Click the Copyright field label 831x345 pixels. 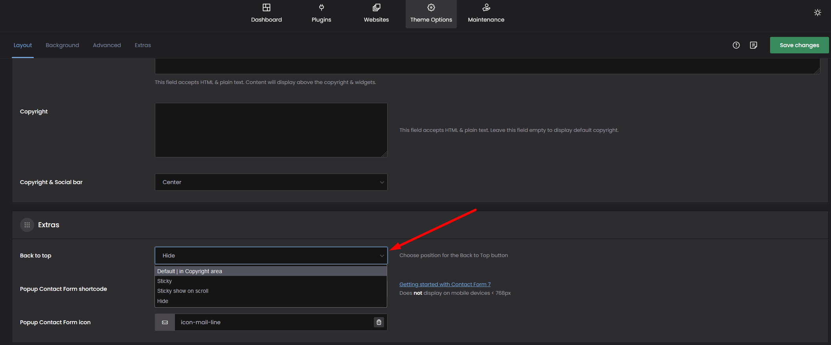point(34,111)
